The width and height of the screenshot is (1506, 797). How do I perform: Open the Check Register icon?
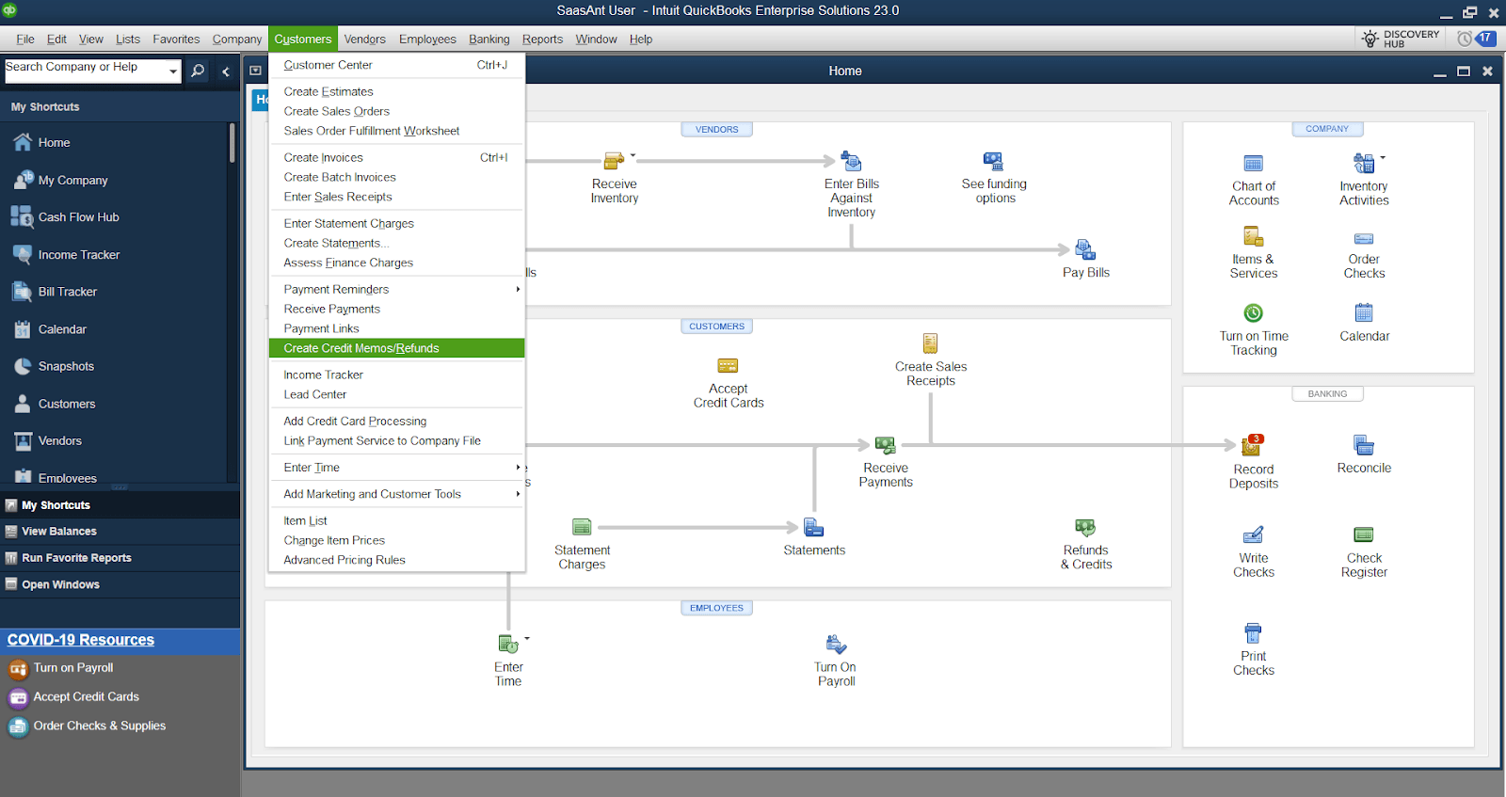click(1364, 534)
